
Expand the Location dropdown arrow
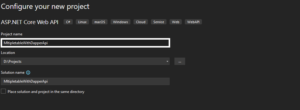[167, 61]
